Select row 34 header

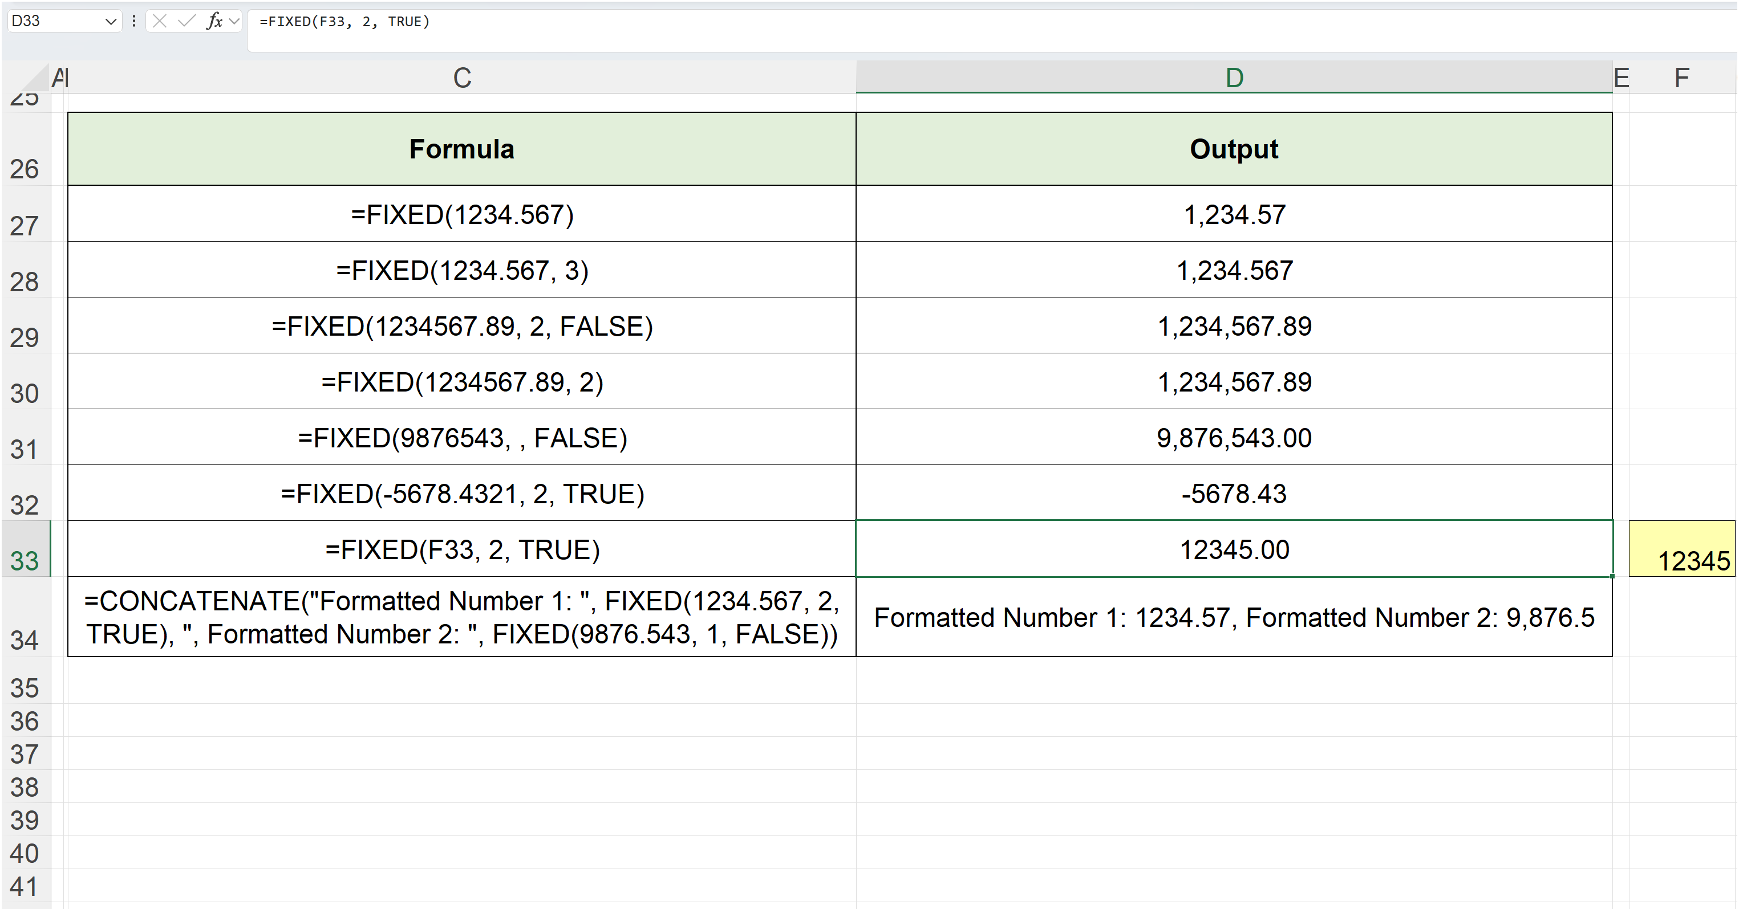point(25,617)
